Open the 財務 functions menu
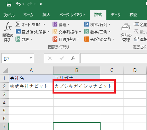This screenshot has height=130, width=147. [24, 39]
